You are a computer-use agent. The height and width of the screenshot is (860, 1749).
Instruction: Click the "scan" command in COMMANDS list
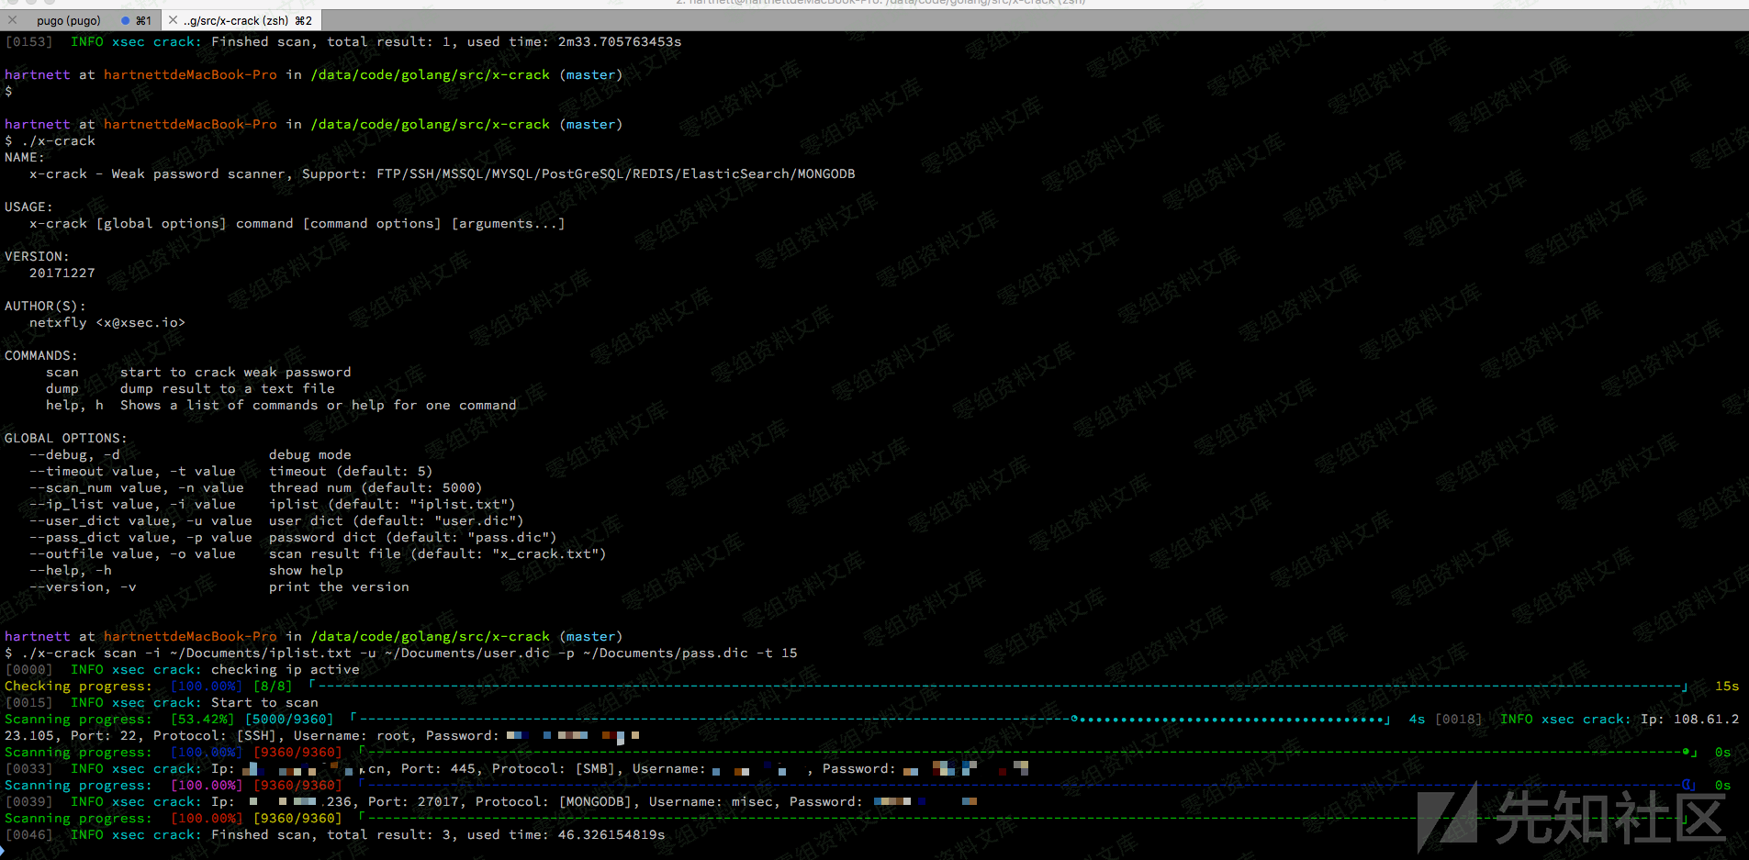tap(62, 373)
